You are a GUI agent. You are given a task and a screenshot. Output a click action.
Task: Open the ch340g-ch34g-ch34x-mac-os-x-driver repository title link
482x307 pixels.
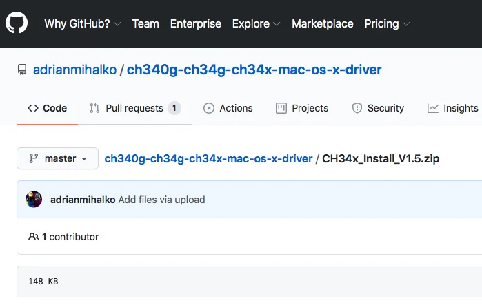pyautogui.click(x=254, y=70)
